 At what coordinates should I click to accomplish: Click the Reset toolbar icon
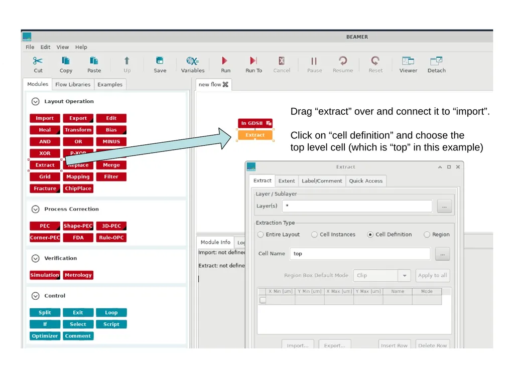[x=375, y=61]
